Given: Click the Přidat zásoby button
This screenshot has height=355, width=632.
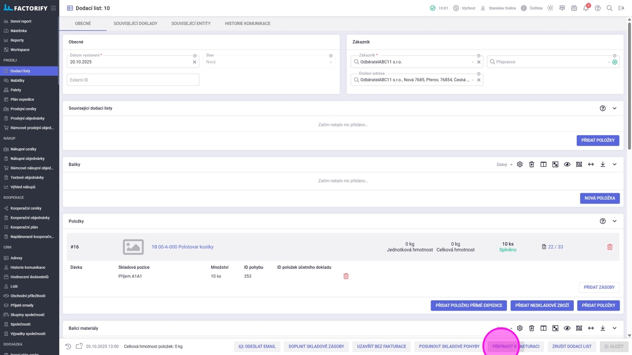Looking at the screenshot, I should (x=599, y=287).
